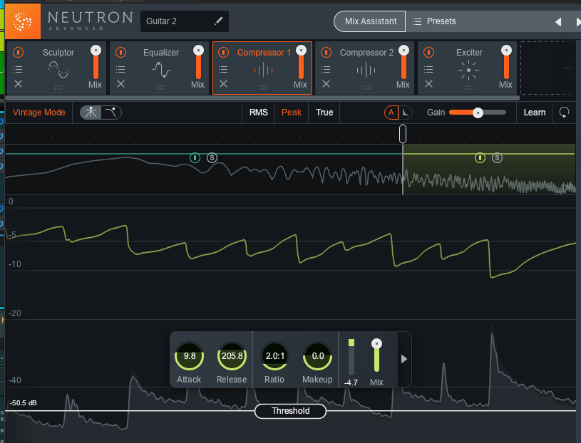This screenshot has height=443, width=581.
Task: Click the Learn button
Action: pos(534,112)
